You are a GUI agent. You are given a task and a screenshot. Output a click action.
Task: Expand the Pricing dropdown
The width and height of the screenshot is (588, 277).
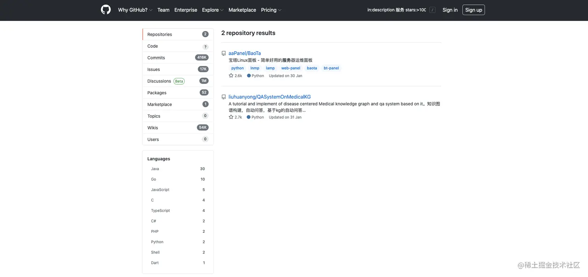271,10
